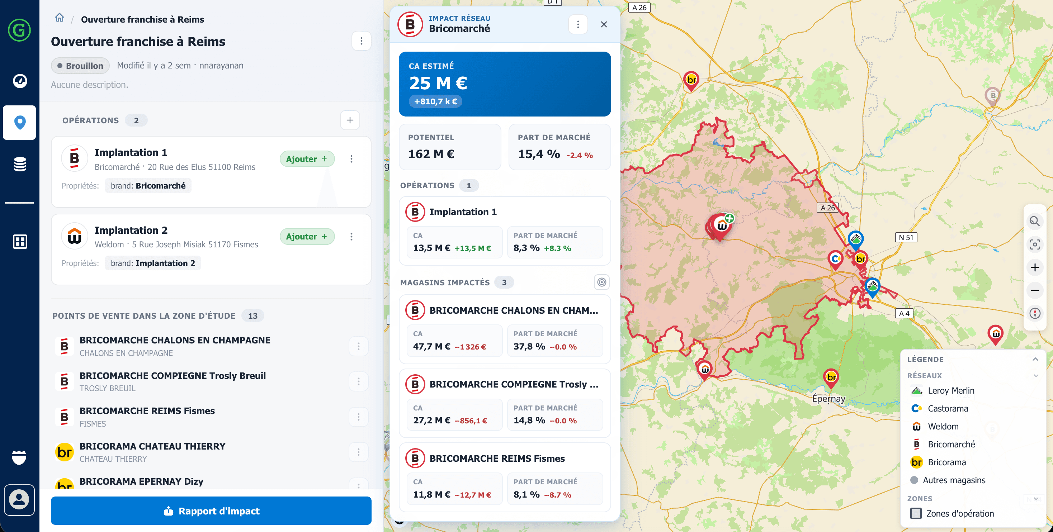Image resolution: width=1053 pixels, height=532 pixels.
Task: Click Autres magasins in legend
Action: tap(948, 480)
